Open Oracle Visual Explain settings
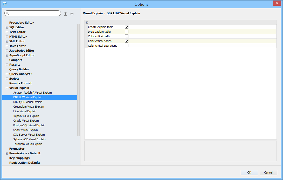This screenshot has height=180, width=283. 26,121
